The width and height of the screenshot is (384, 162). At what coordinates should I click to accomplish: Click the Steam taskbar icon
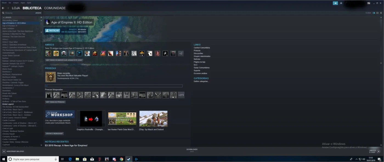(129, 159)
